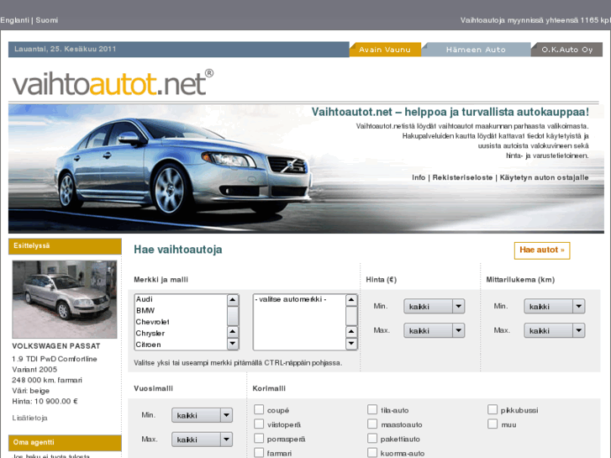Click the Hinta: 10 900,00 € text
This screenshot has width=611, height=458.
click(x=45, y=401)
